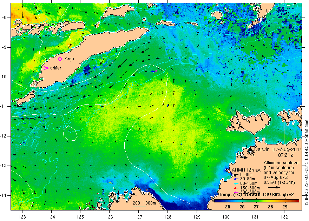
Task: Click the '30-80m' depth label
Action: 247,179
